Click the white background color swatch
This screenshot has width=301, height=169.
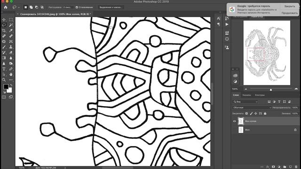point(9,90)
